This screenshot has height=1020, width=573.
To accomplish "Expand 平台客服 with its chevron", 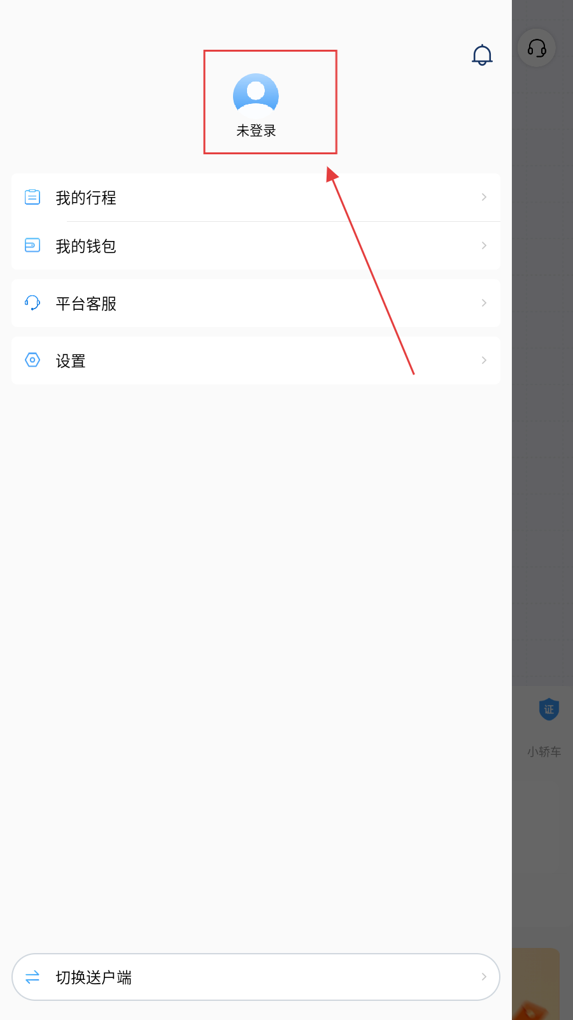I will click(484, 303).
